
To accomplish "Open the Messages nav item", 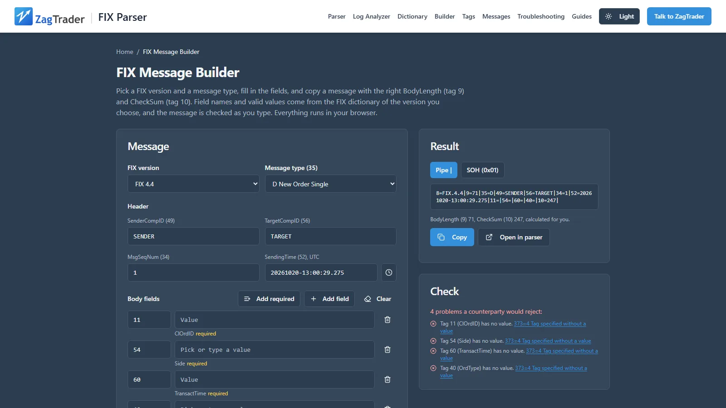I will (x=496, y=16).
